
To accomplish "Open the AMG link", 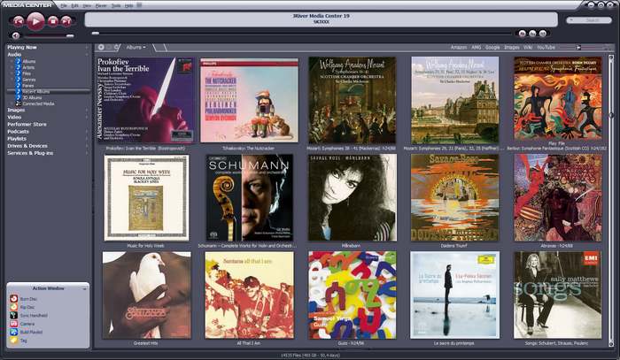I will coord(477,48).
